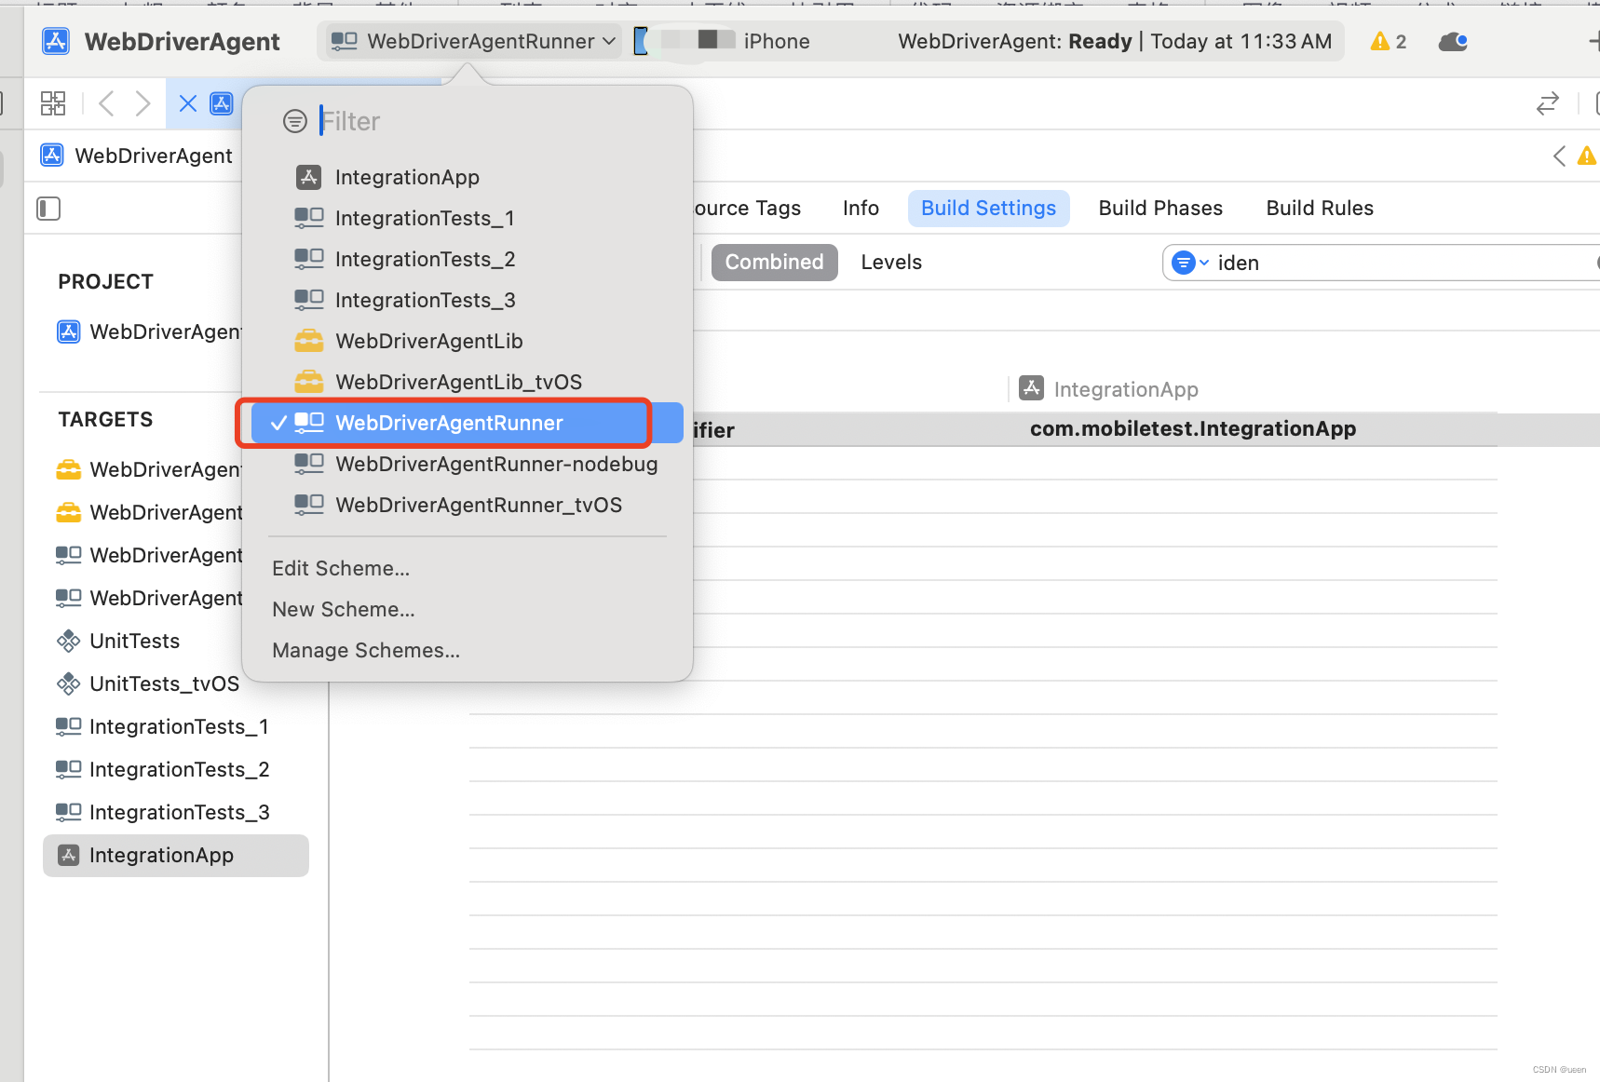This screenshot has width=1600, height=1082.
Task: Switch to the Build Phases tab
Action: pos(1160,208)
